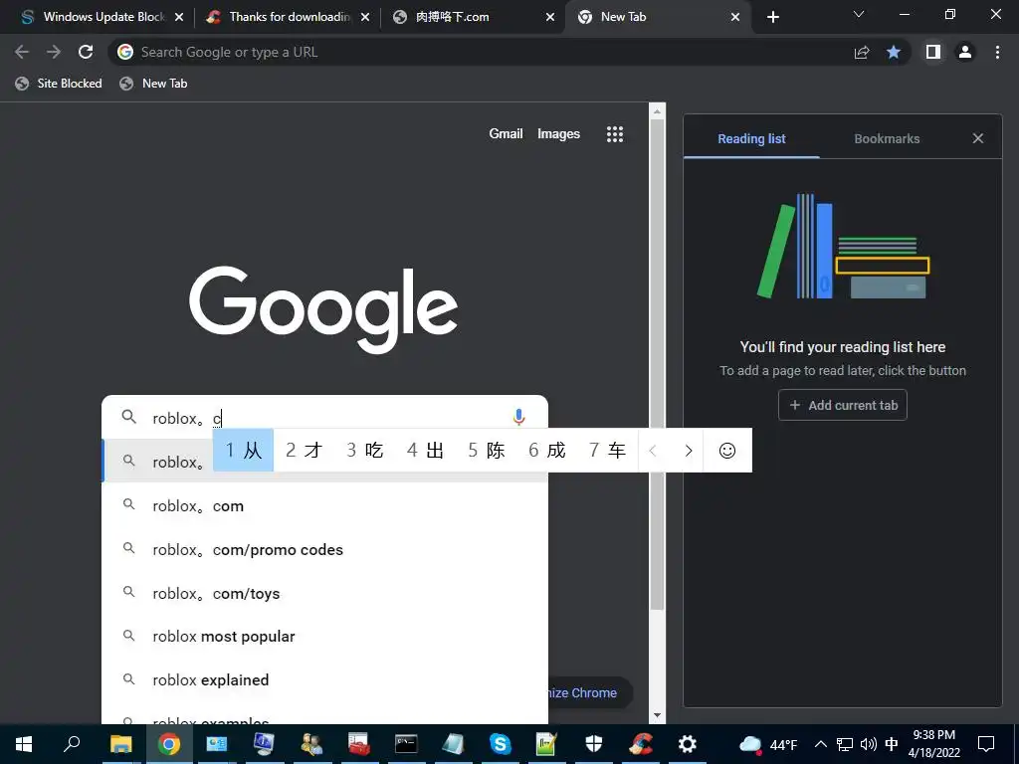Click the browser back arrow

pos(22,52)
